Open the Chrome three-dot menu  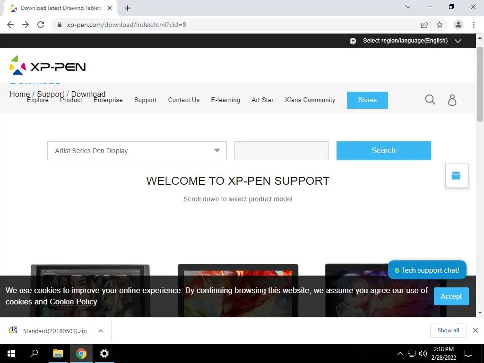474,25
